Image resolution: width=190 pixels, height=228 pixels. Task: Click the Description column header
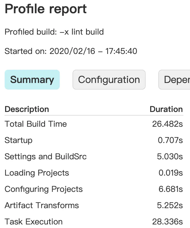27,109
